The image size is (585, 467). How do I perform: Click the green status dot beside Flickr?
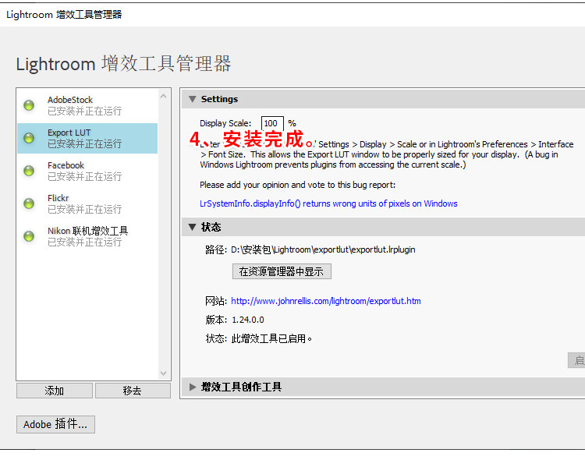[x=29, y=203]
